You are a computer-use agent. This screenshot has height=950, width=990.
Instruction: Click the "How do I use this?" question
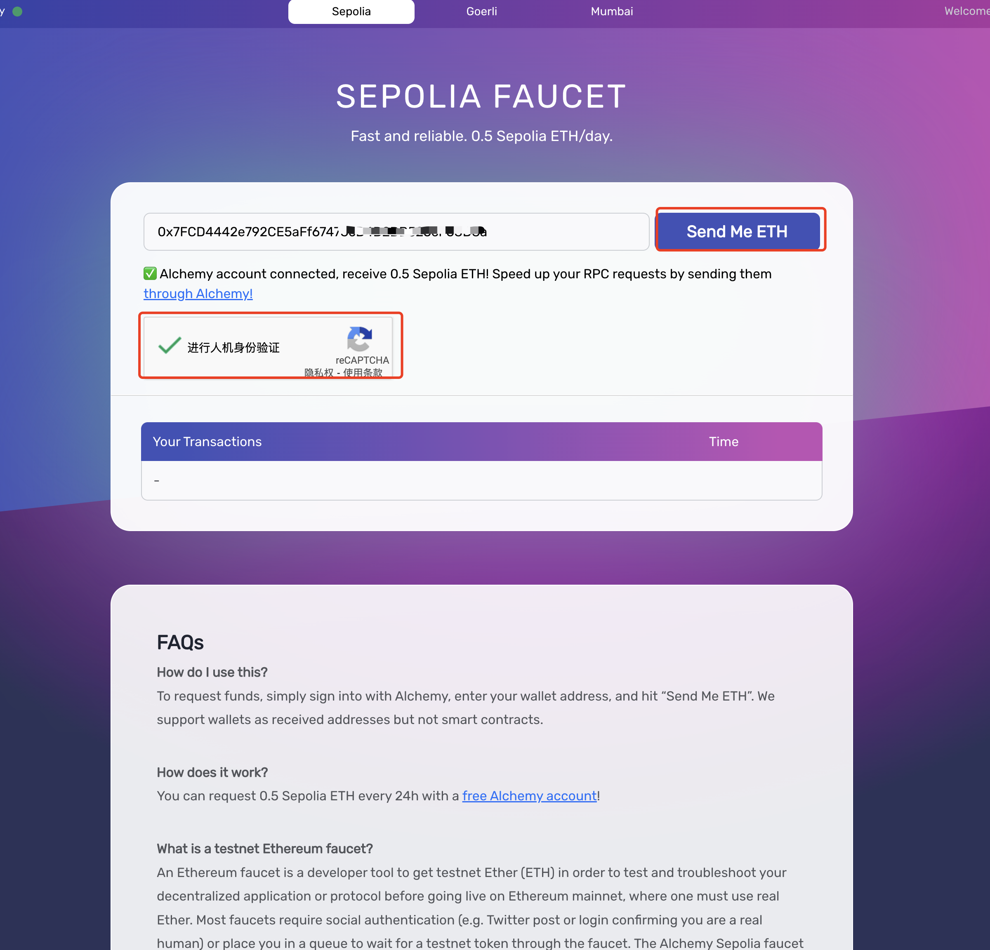pos(212,673)
